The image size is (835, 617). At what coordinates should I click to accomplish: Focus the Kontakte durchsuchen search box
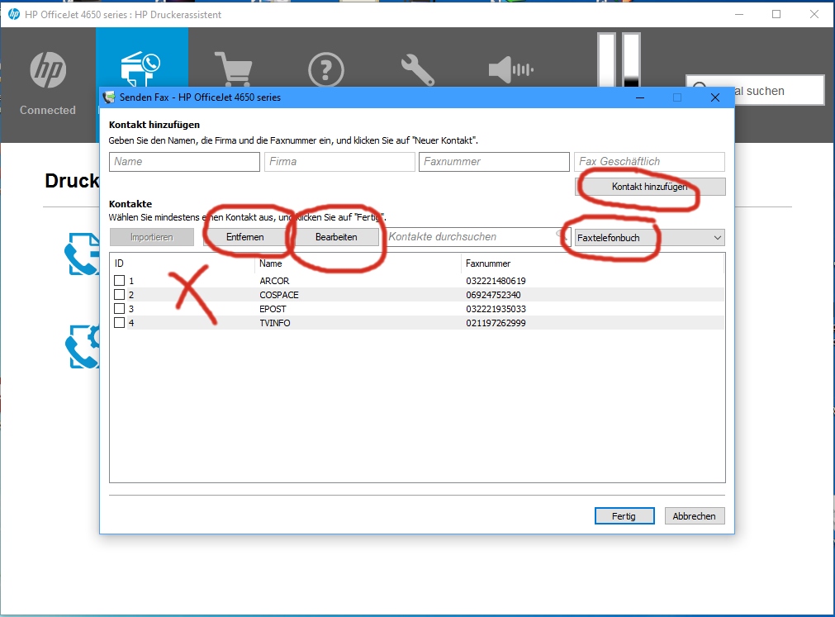tap(477, 237)
